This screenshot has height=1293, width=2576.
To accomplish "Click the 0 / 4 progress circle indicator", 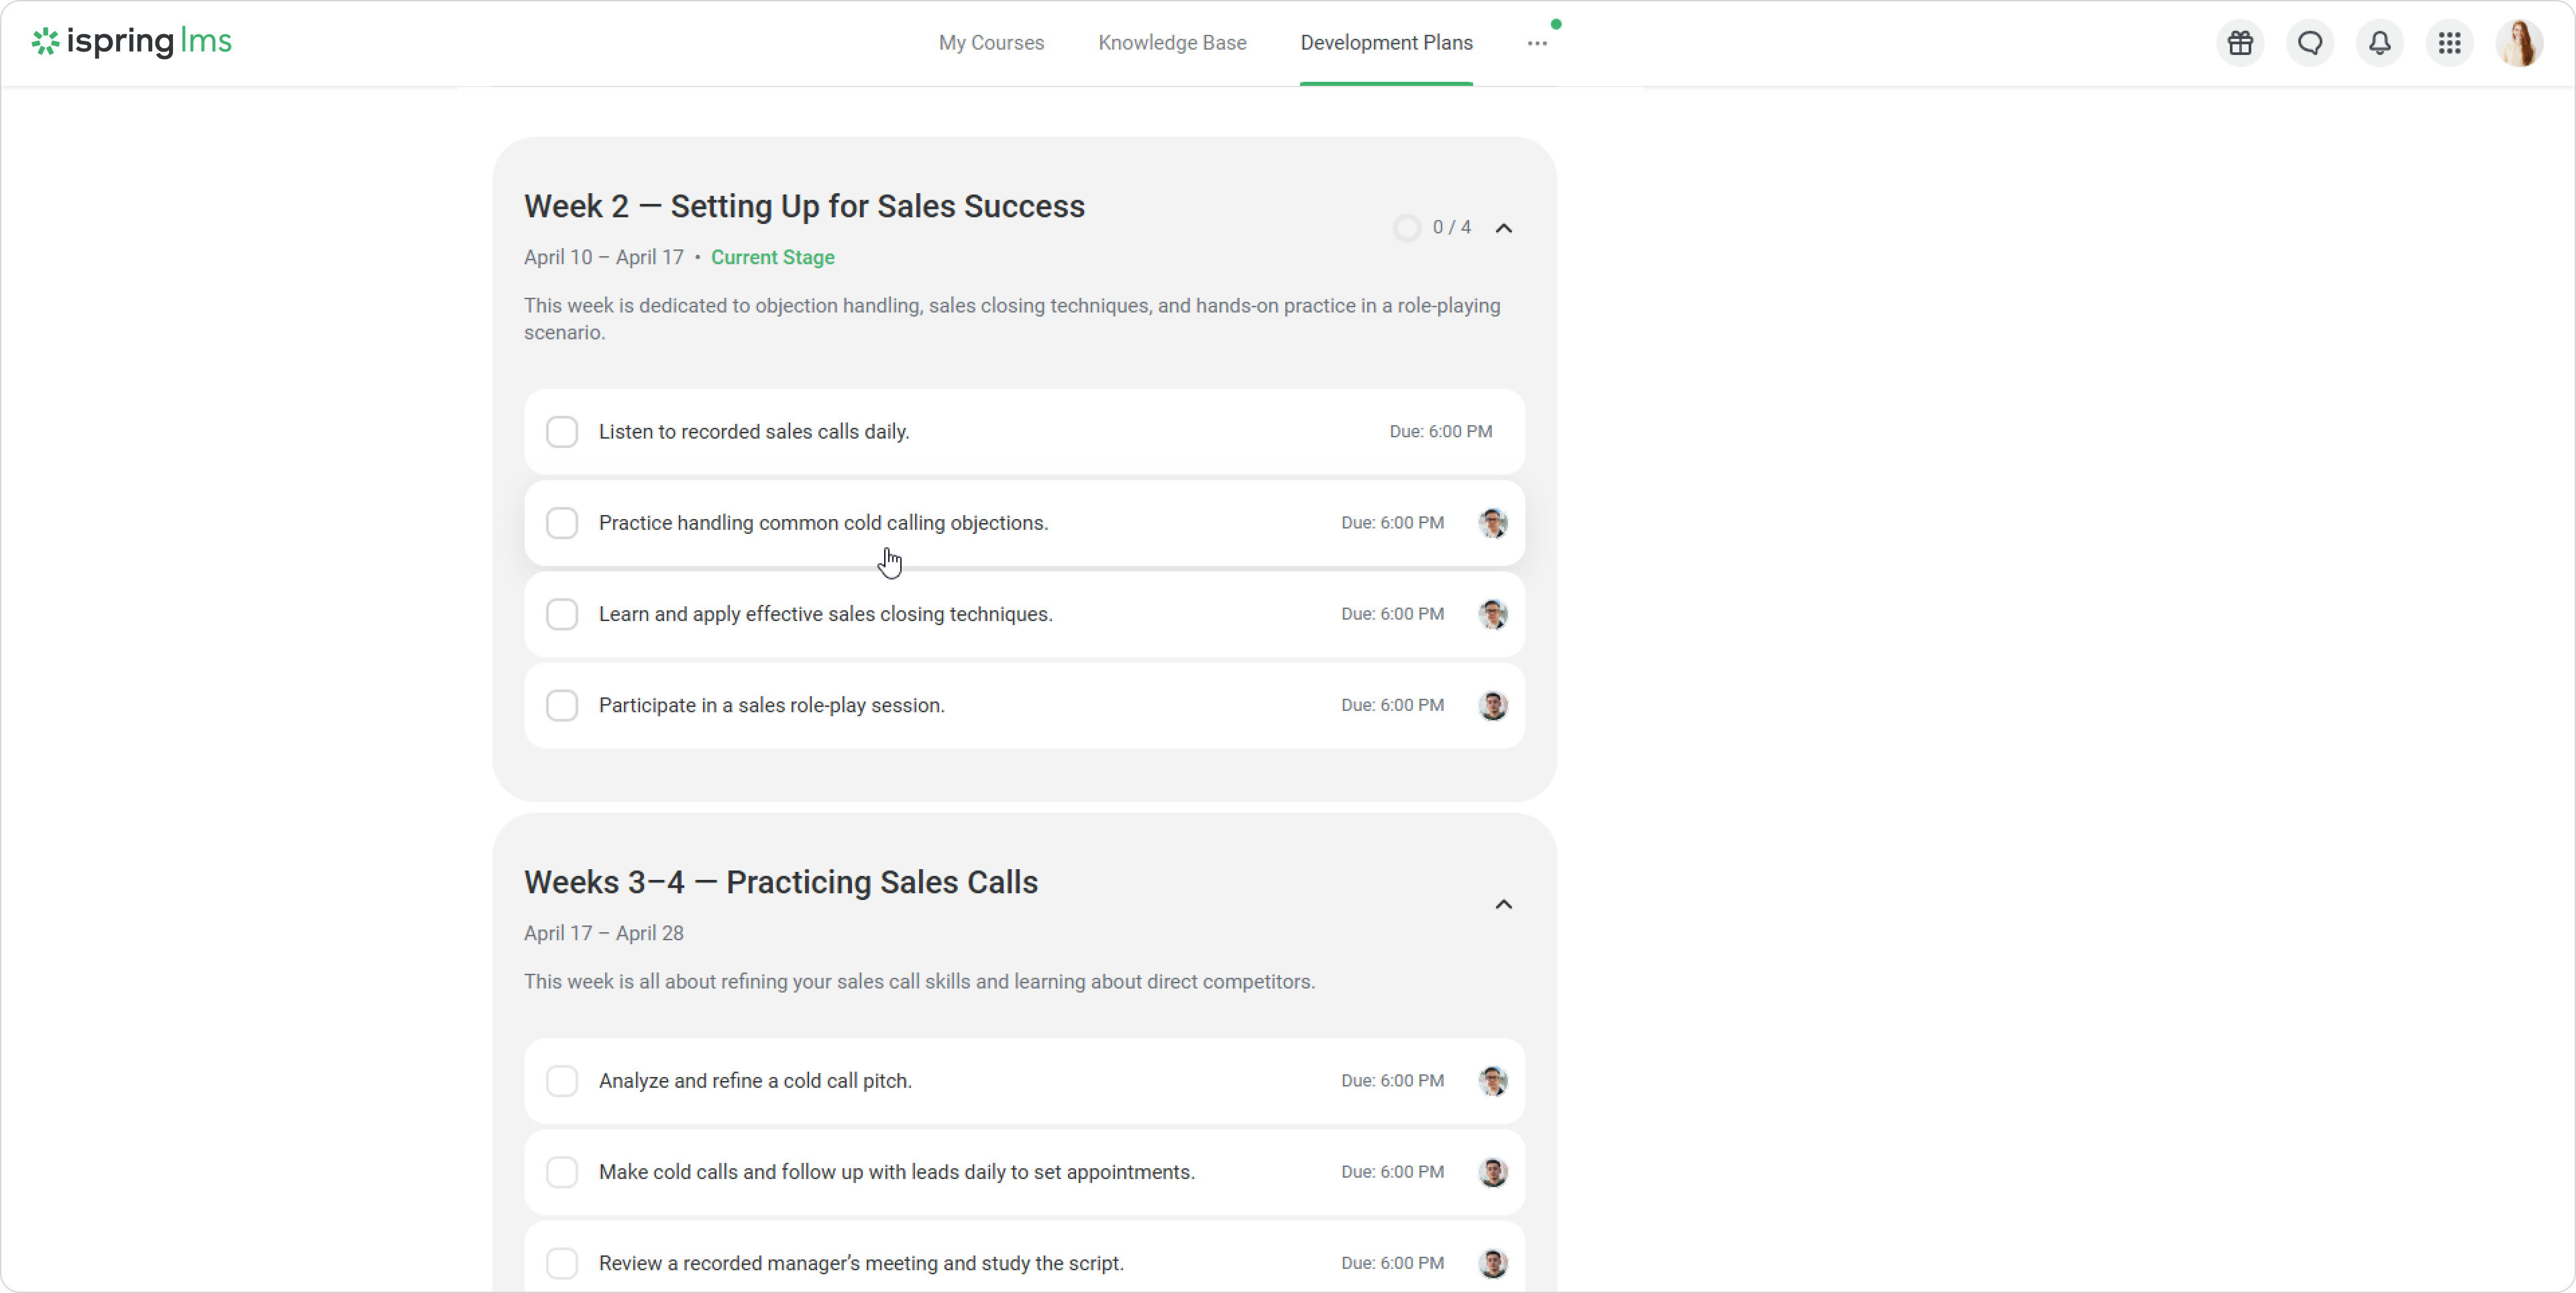I will (x=1407, y=228).
